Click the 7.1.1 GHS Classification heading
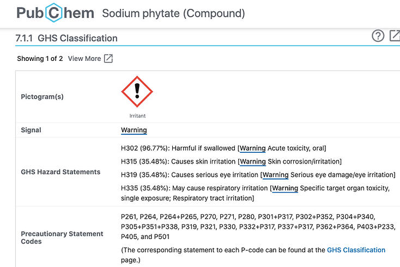This screenshot has height=267, width=400. pos(66,38)
